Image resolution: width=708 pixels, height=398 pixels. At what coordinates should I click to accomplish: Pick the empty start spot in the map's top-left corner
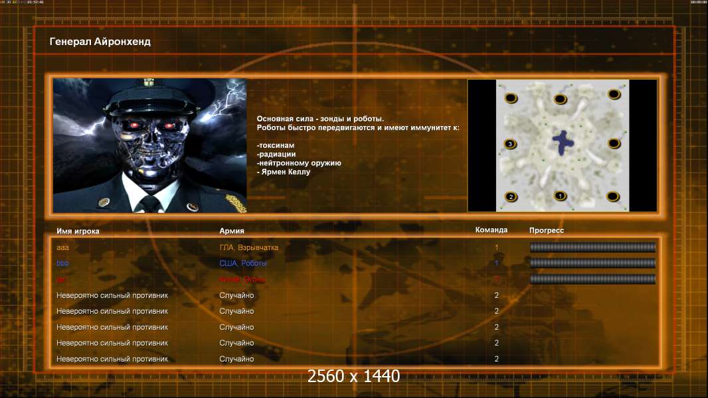pos(511,98)
